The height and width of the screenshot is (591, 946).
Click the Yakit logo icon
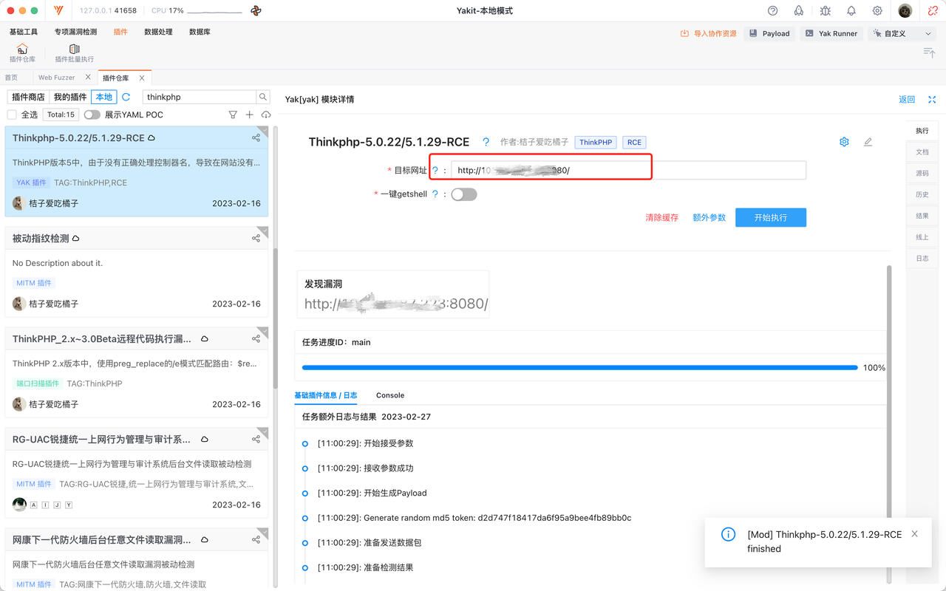click(x=58, y=11)
